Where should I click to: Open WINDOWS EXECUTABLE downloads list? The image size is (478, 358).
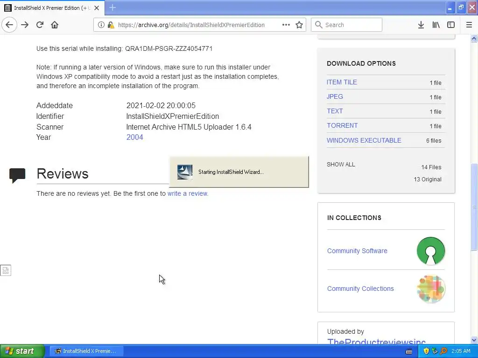364,140
